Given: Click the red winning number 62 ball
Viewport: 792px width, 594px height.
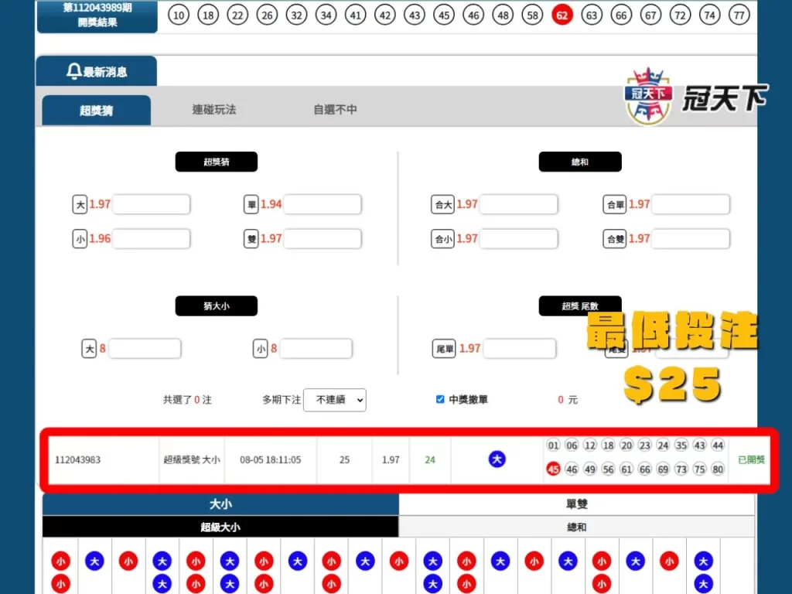Looking at the screenshot, I should (562, 15).
